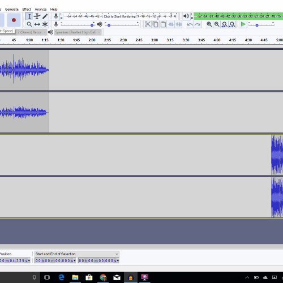283x283 pixels.
Task: Click the playback meter speaker icon
Action: pos(186,16)
